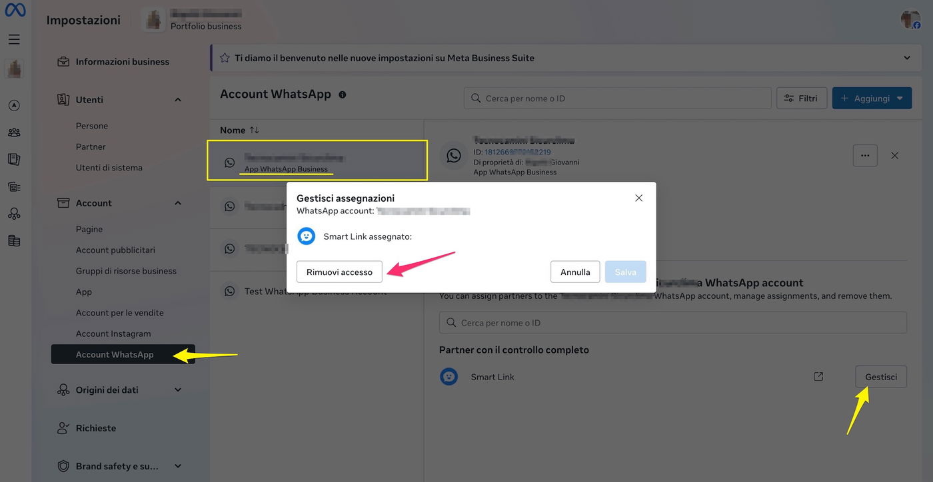Click the Richieste person icon in the sidebar
The height and width of the screenshot is (482, 933).
click(x=63, y=428)
